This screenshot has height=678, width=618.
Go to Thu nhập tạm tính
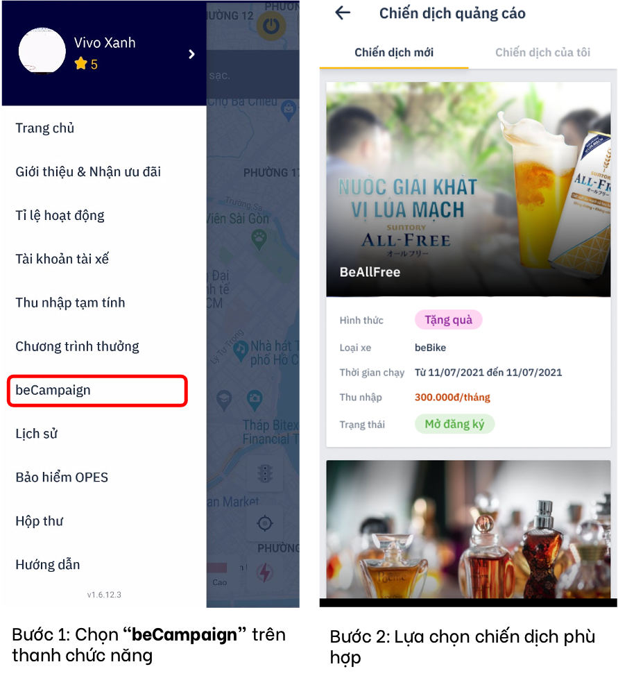[x=71, y=303]
